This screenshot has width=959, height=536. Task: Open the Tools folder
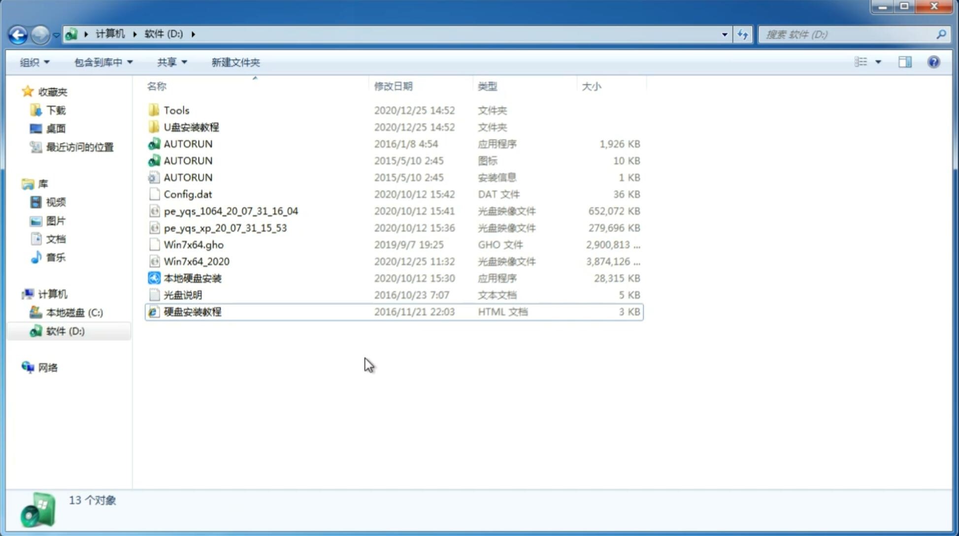click(x=176, y=110)
